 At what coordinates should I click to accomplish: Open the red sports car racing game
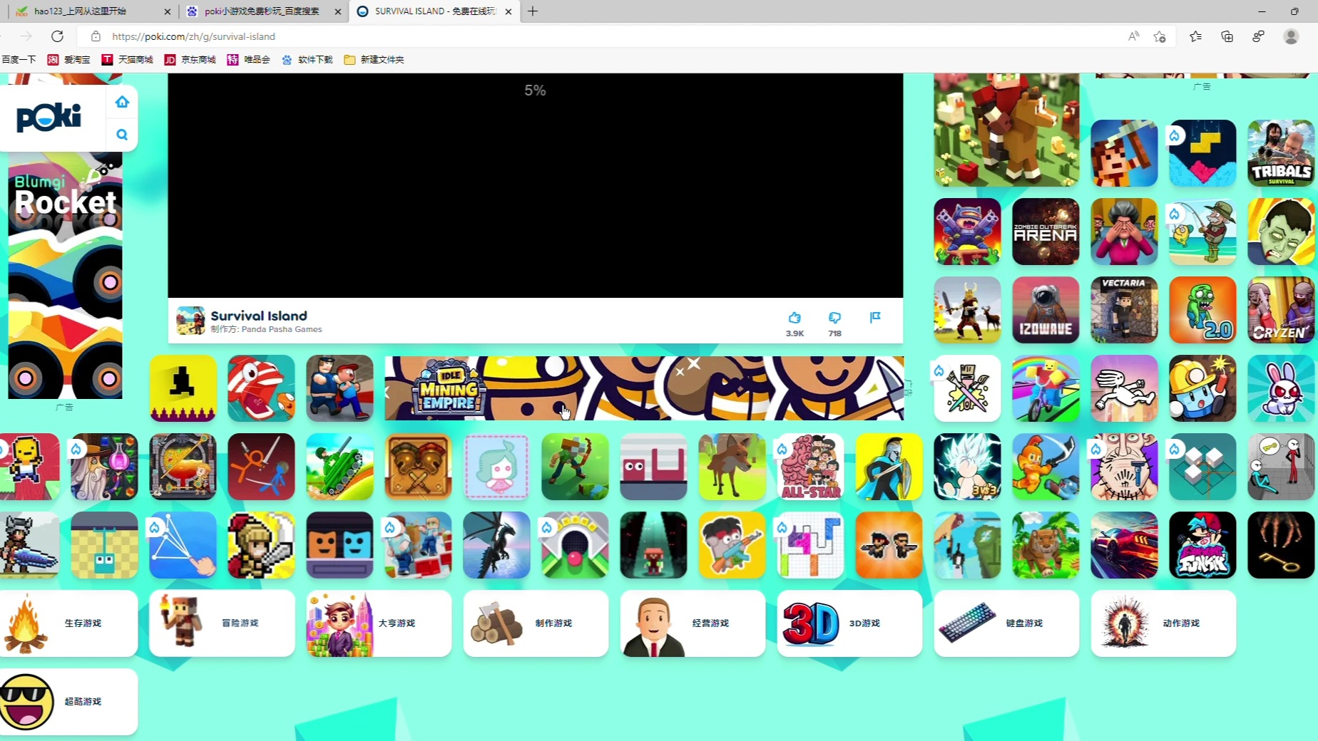tap(1124, 545)
